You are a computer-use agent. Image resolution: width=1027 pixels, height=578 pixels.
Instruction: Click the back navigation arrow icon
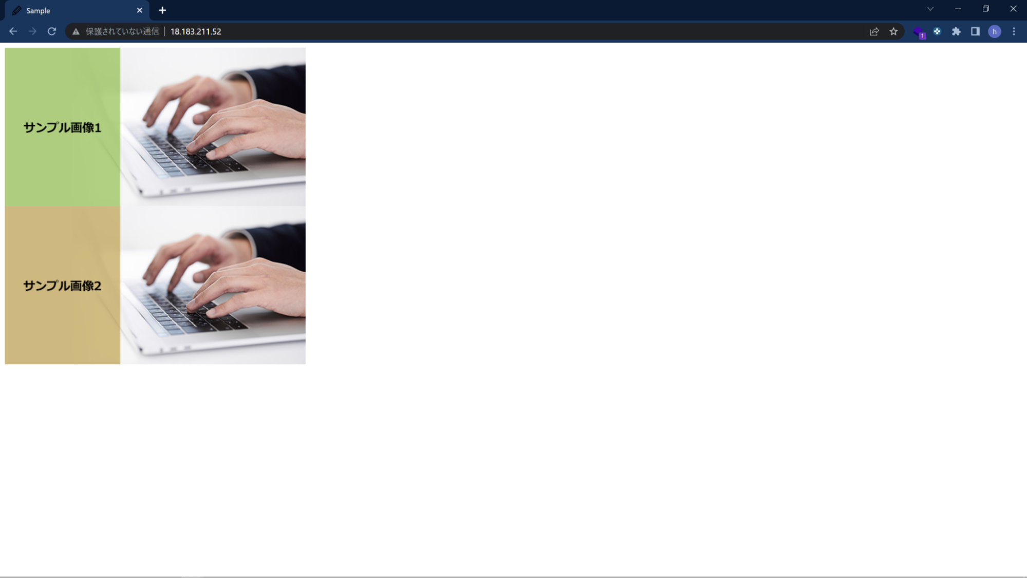pyautogui.click(x=13, y=31)
